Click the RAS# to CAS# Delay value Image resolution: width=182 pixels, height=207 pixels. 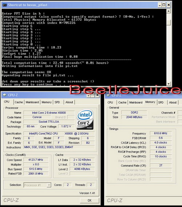pos(161,147)
